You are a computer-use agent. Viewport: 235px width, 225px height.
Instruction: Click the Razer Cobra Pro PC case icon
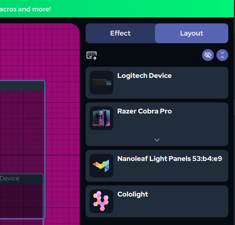(x=101, y=118)
